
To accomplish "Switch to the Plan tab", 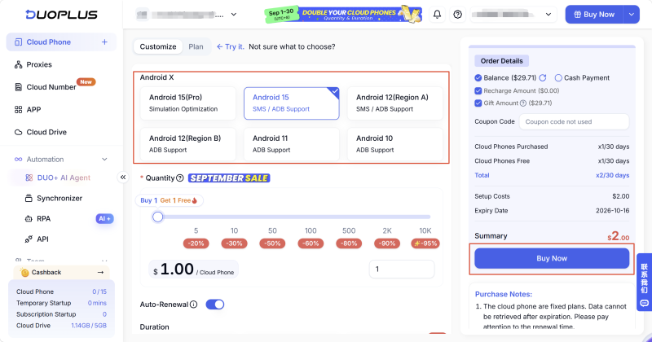I will [x=196, y=46].
